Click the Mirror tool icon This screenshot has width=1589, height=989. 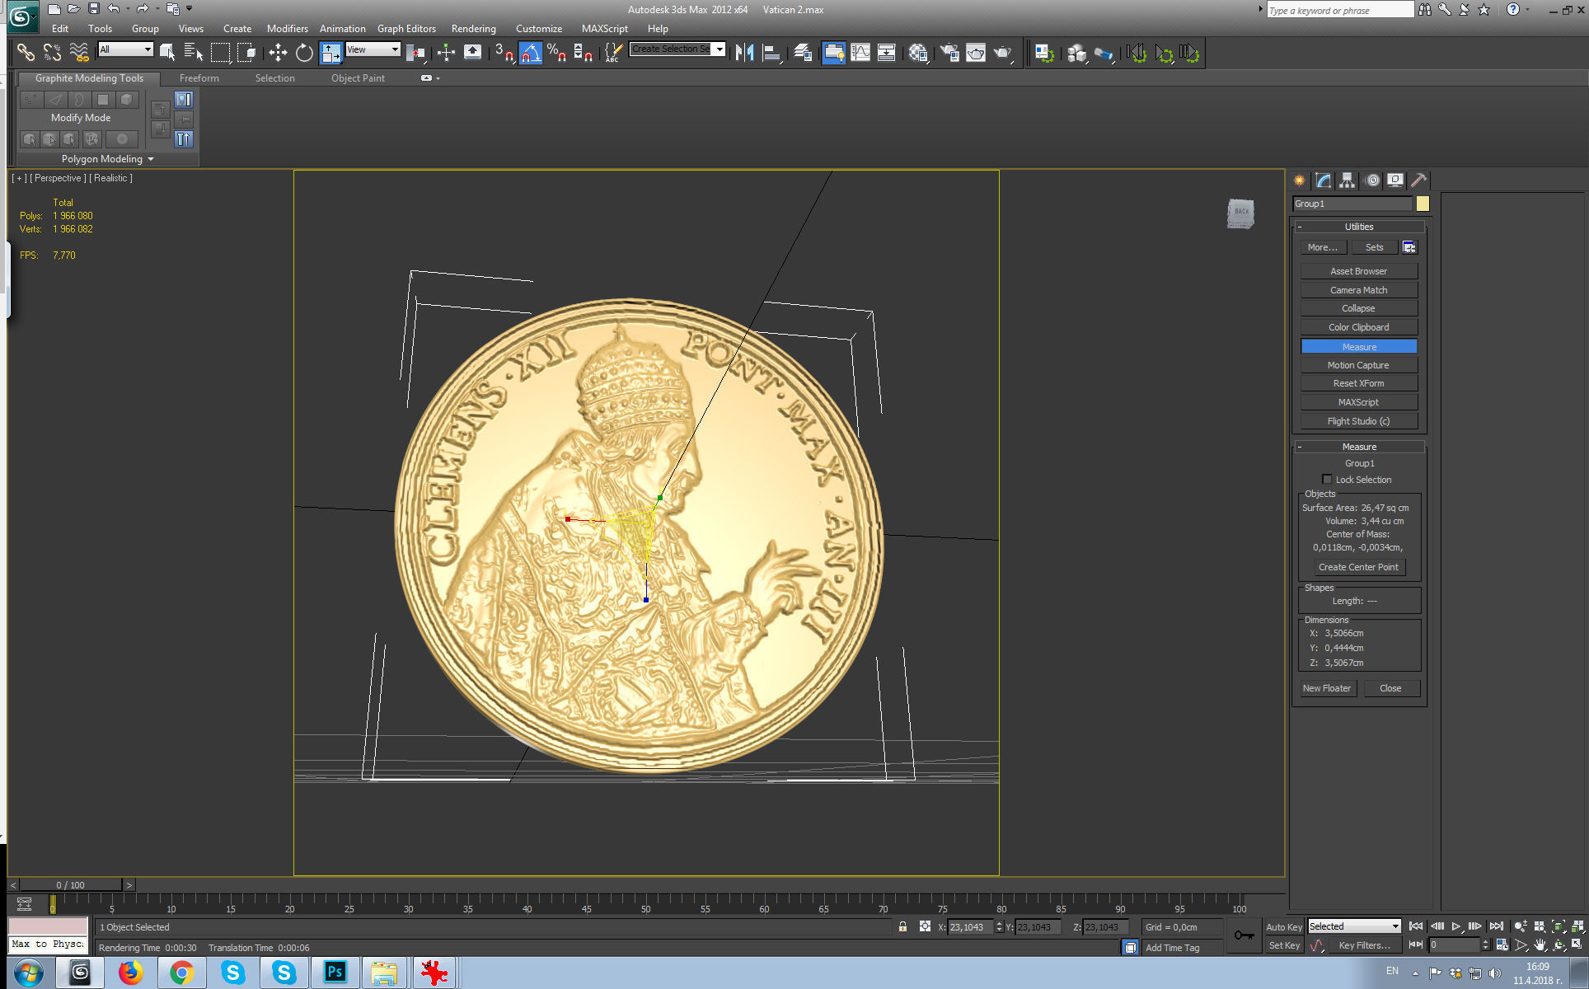745,53
